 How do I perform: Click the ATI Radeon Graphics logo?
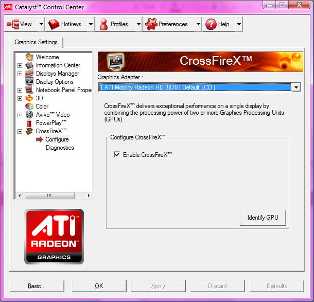pos(54,237)
